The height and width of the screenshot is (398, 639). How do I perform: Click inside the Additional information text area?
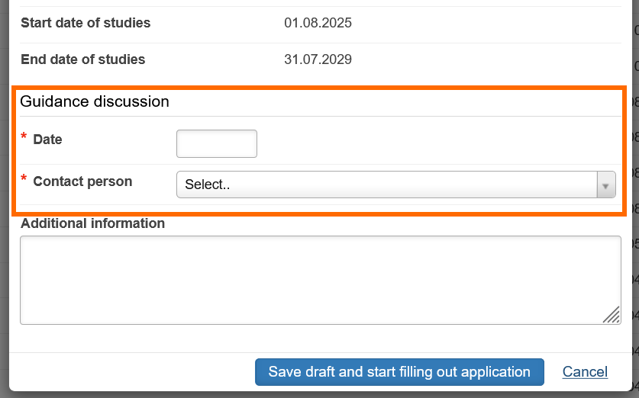(320, 280)
